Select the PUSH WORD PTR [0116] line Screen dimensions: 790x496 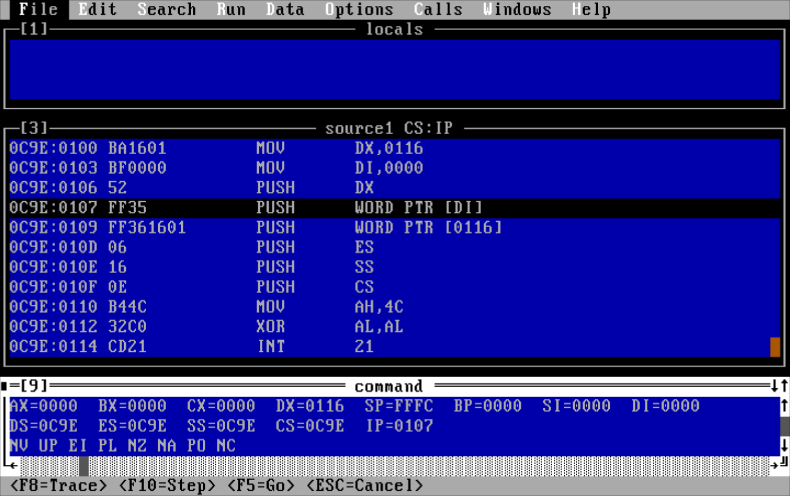(x=395, y=227)
